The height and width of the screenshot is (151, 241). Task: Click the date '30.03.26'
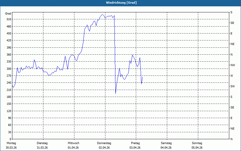point(11,148)
